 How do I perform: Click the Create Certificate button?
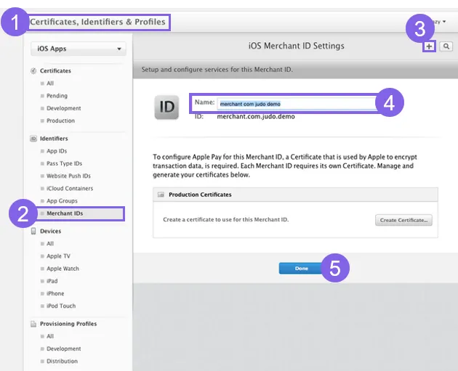[403, 220]
